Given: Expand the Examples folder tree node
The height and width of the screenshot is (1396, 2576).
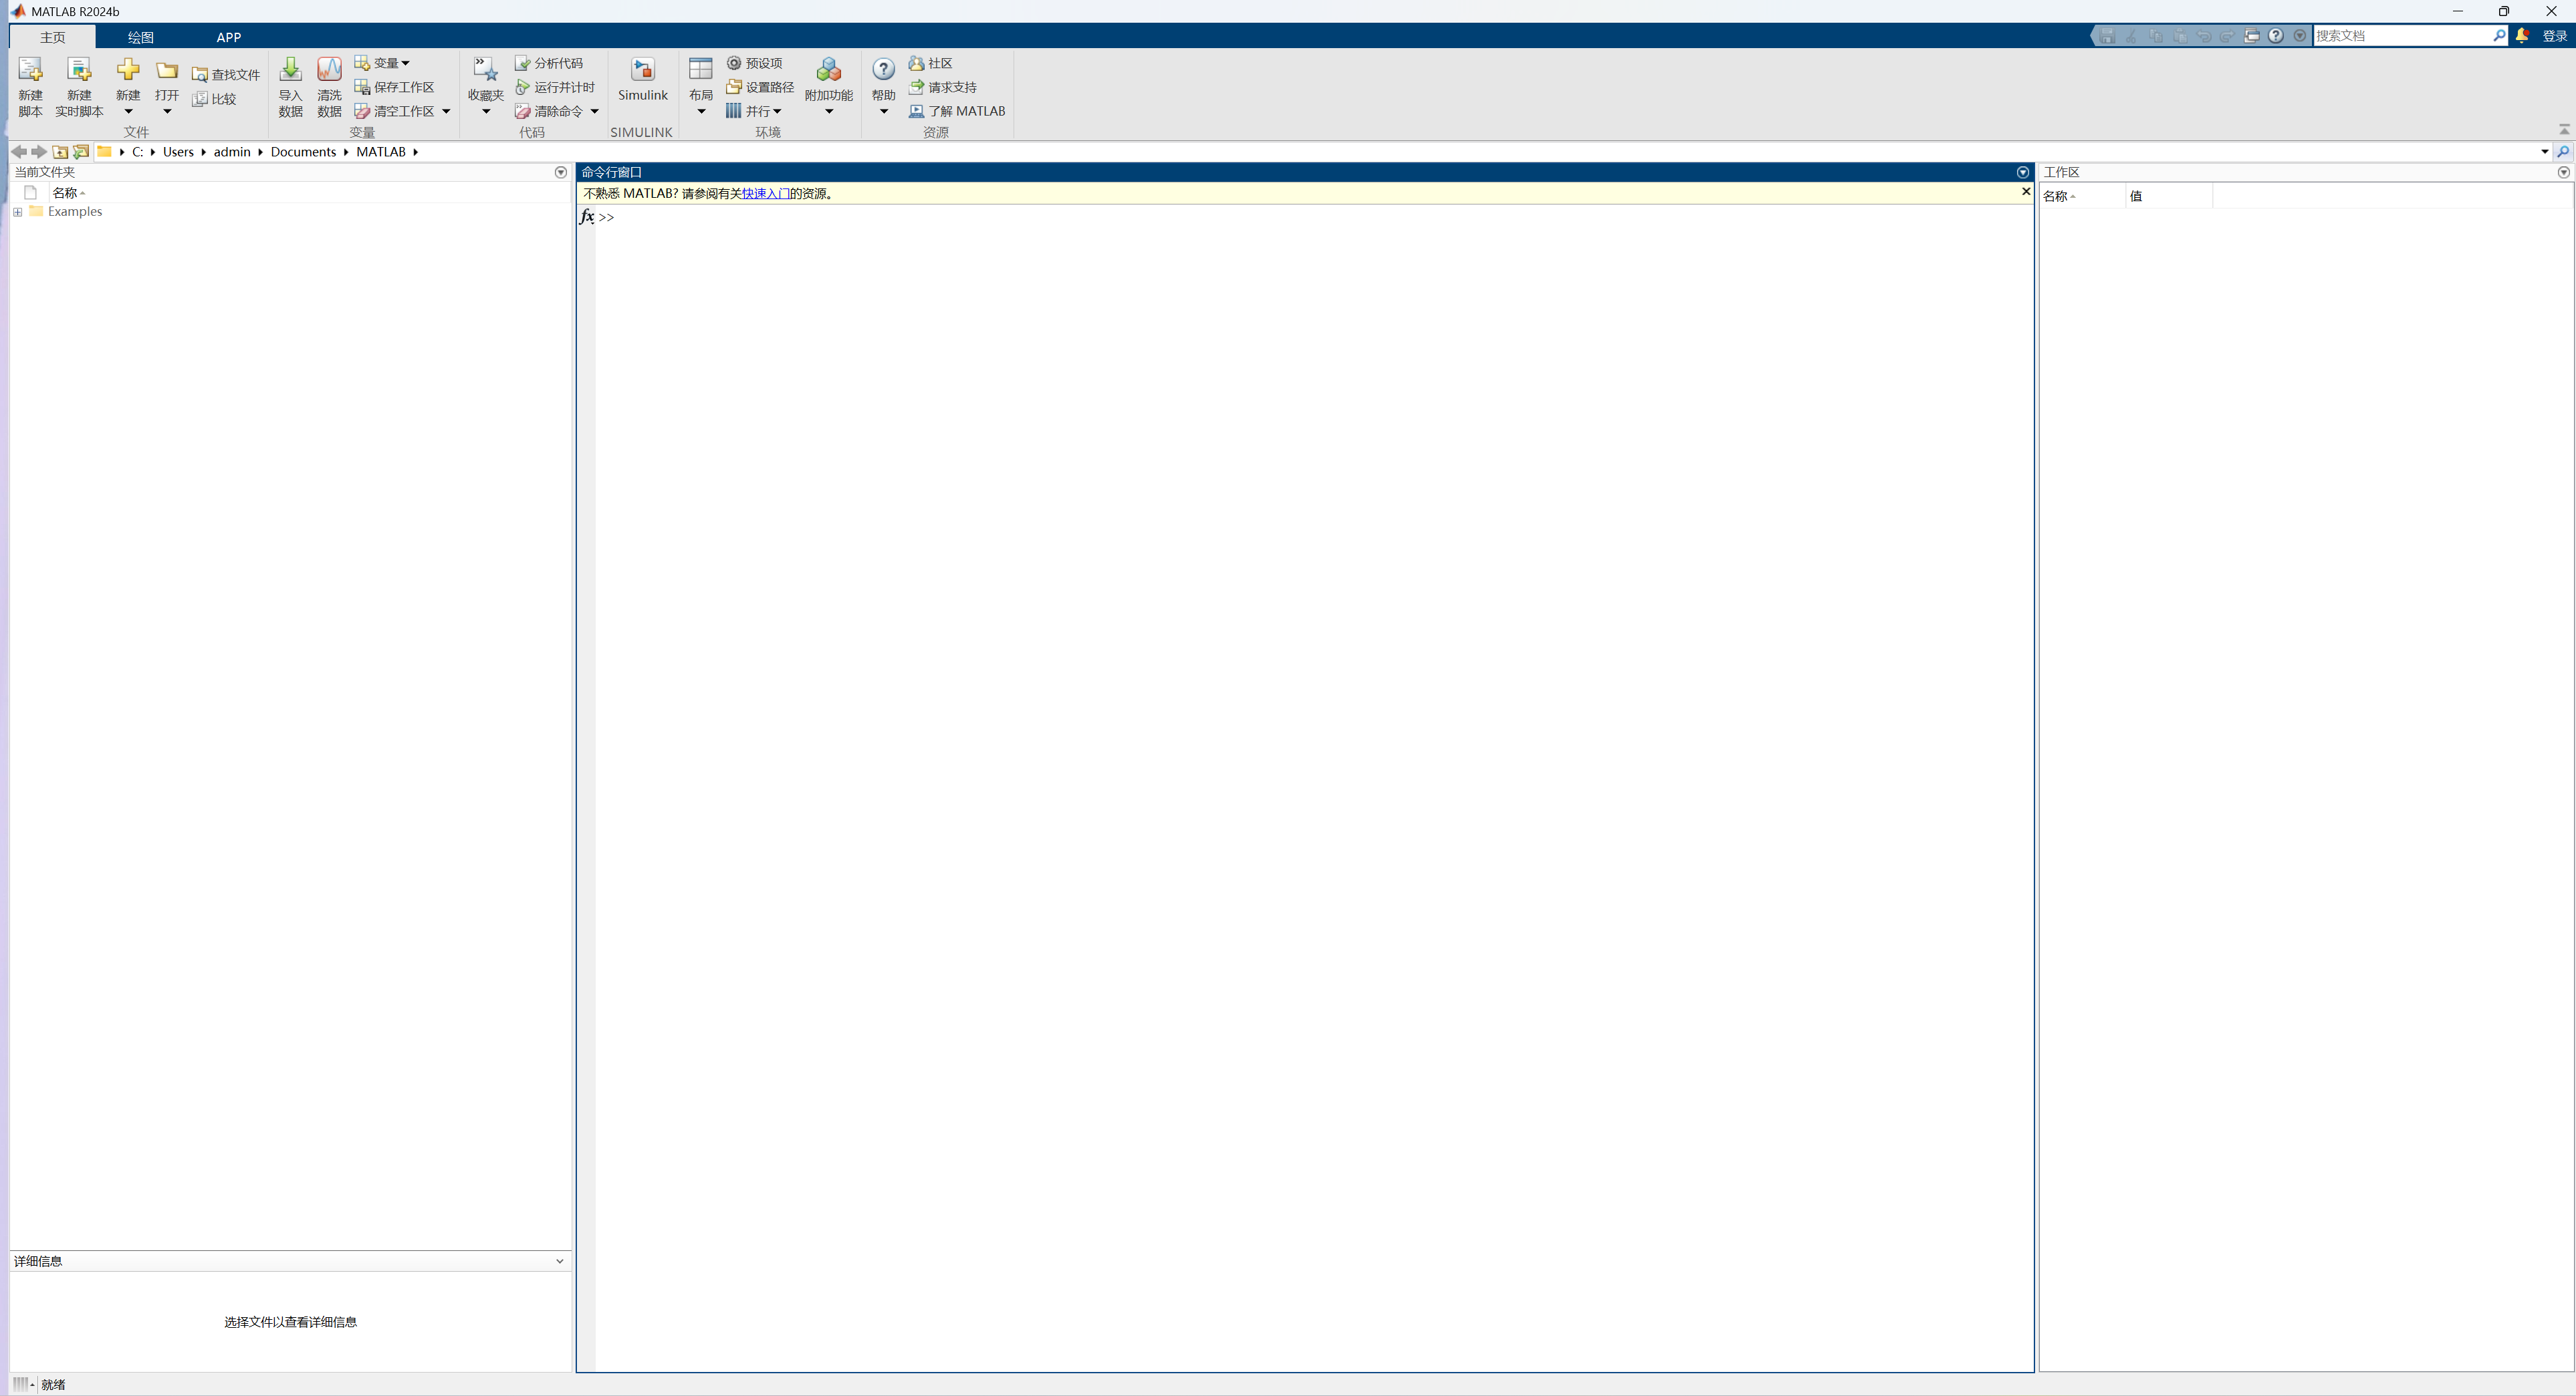Looking at the screenshot, I should [x=18, y=212].
